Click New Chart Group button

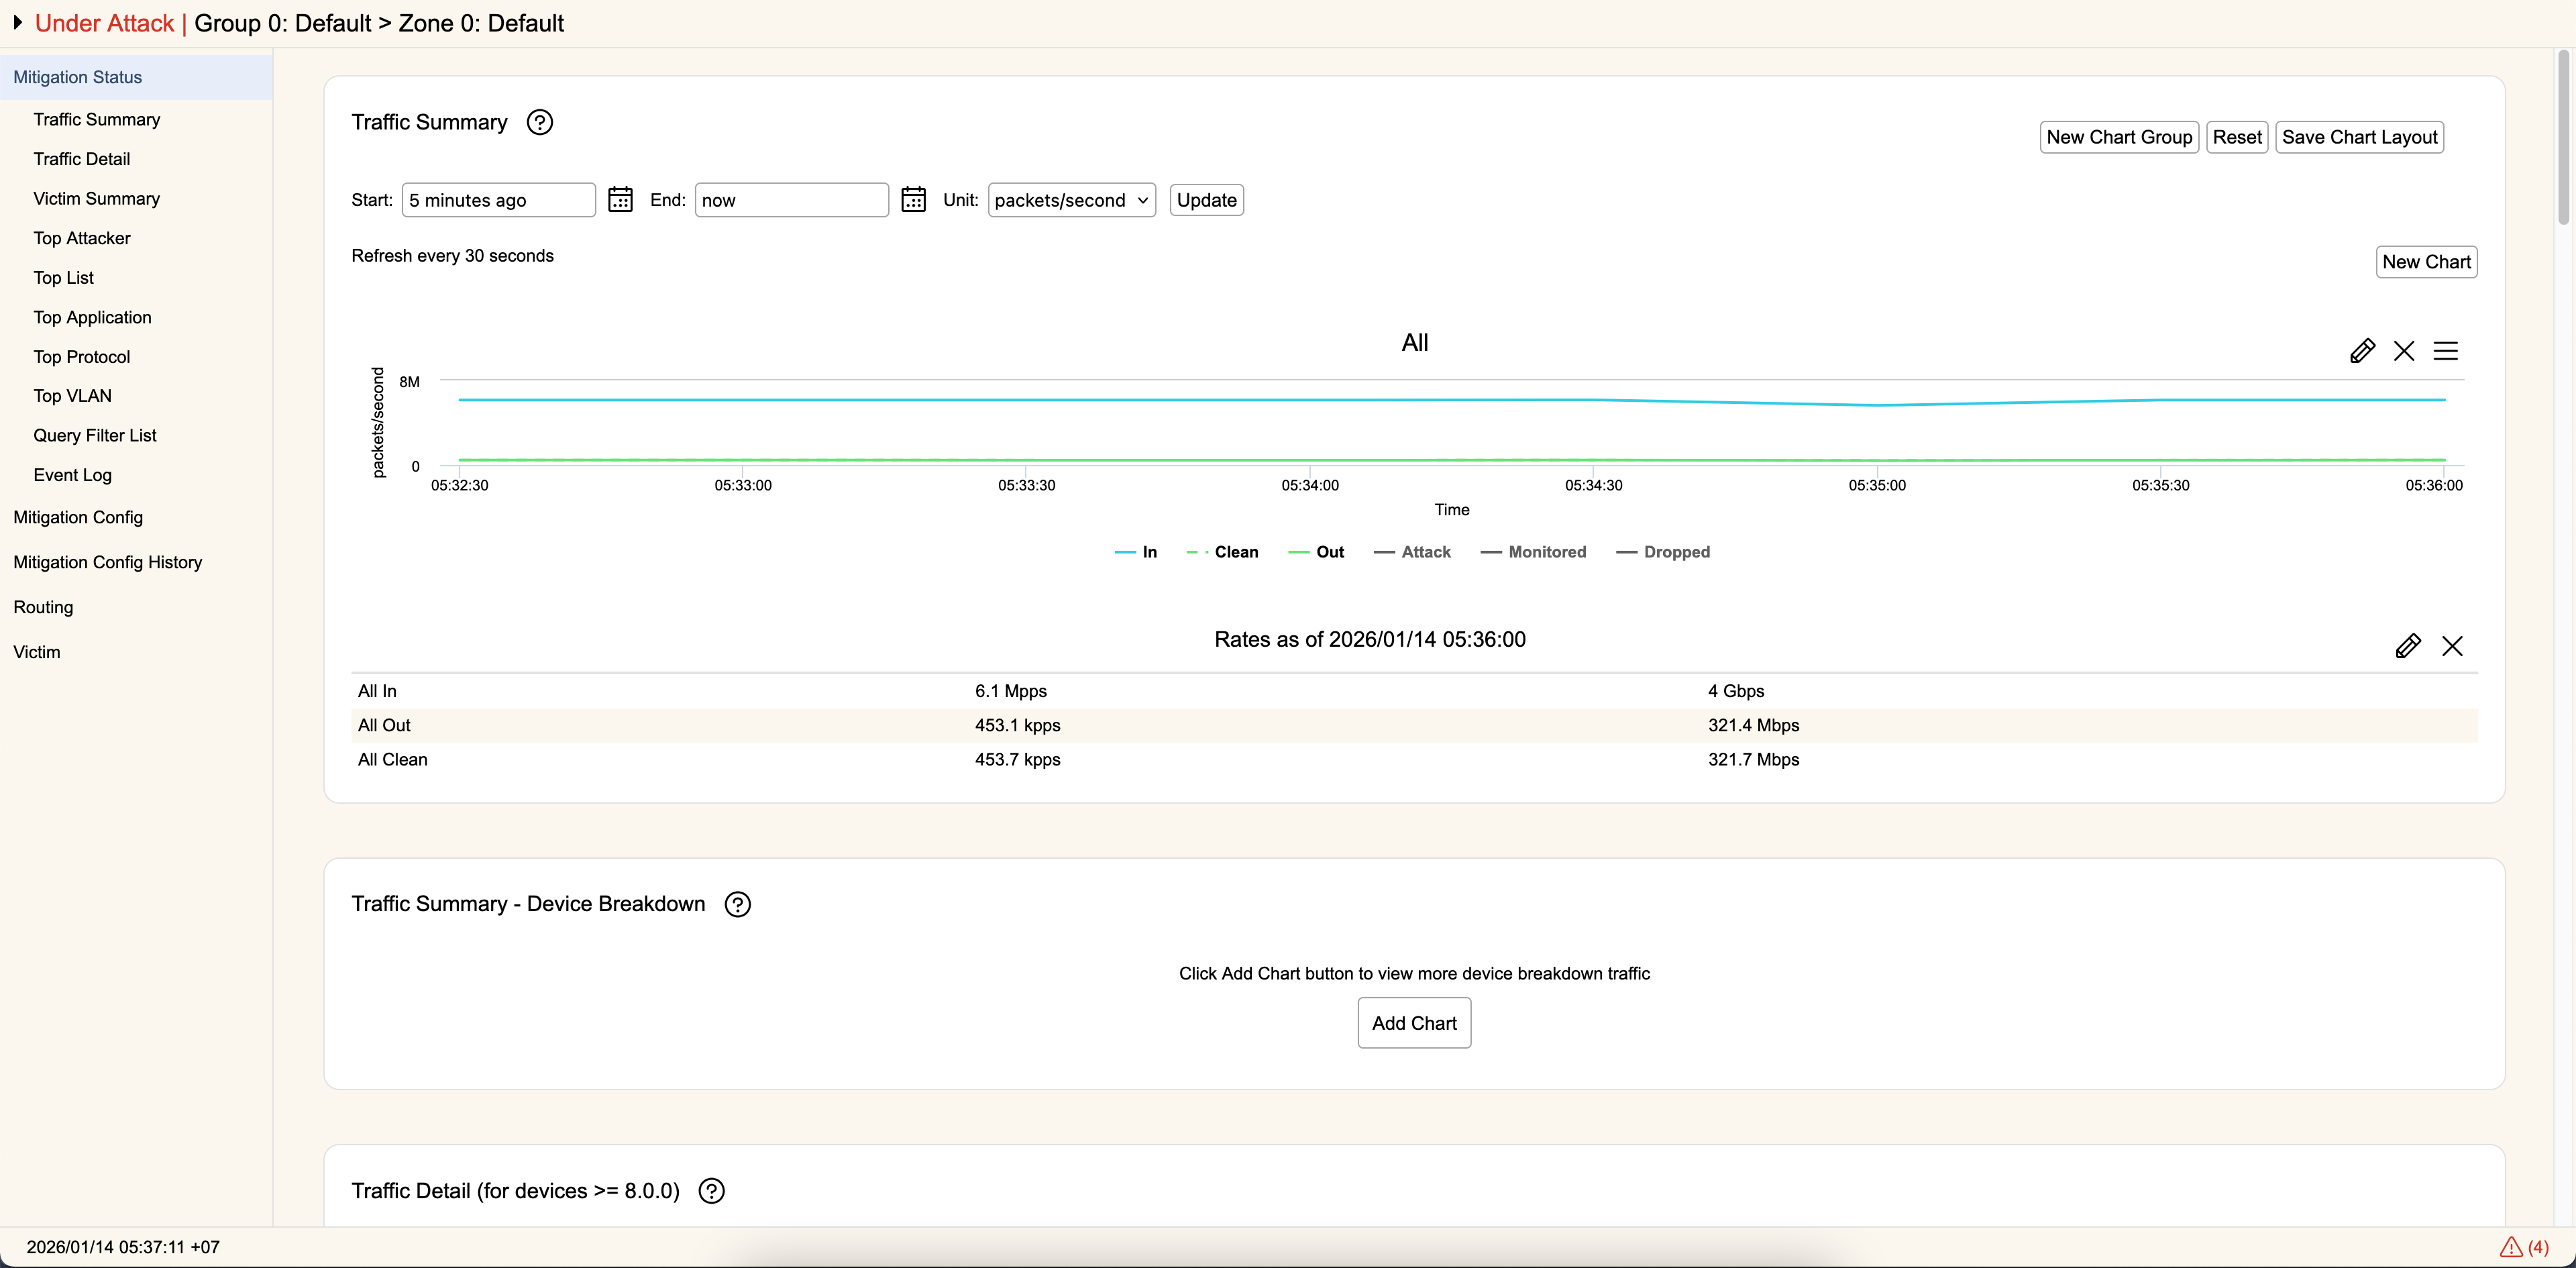[x=2119, y=137]
